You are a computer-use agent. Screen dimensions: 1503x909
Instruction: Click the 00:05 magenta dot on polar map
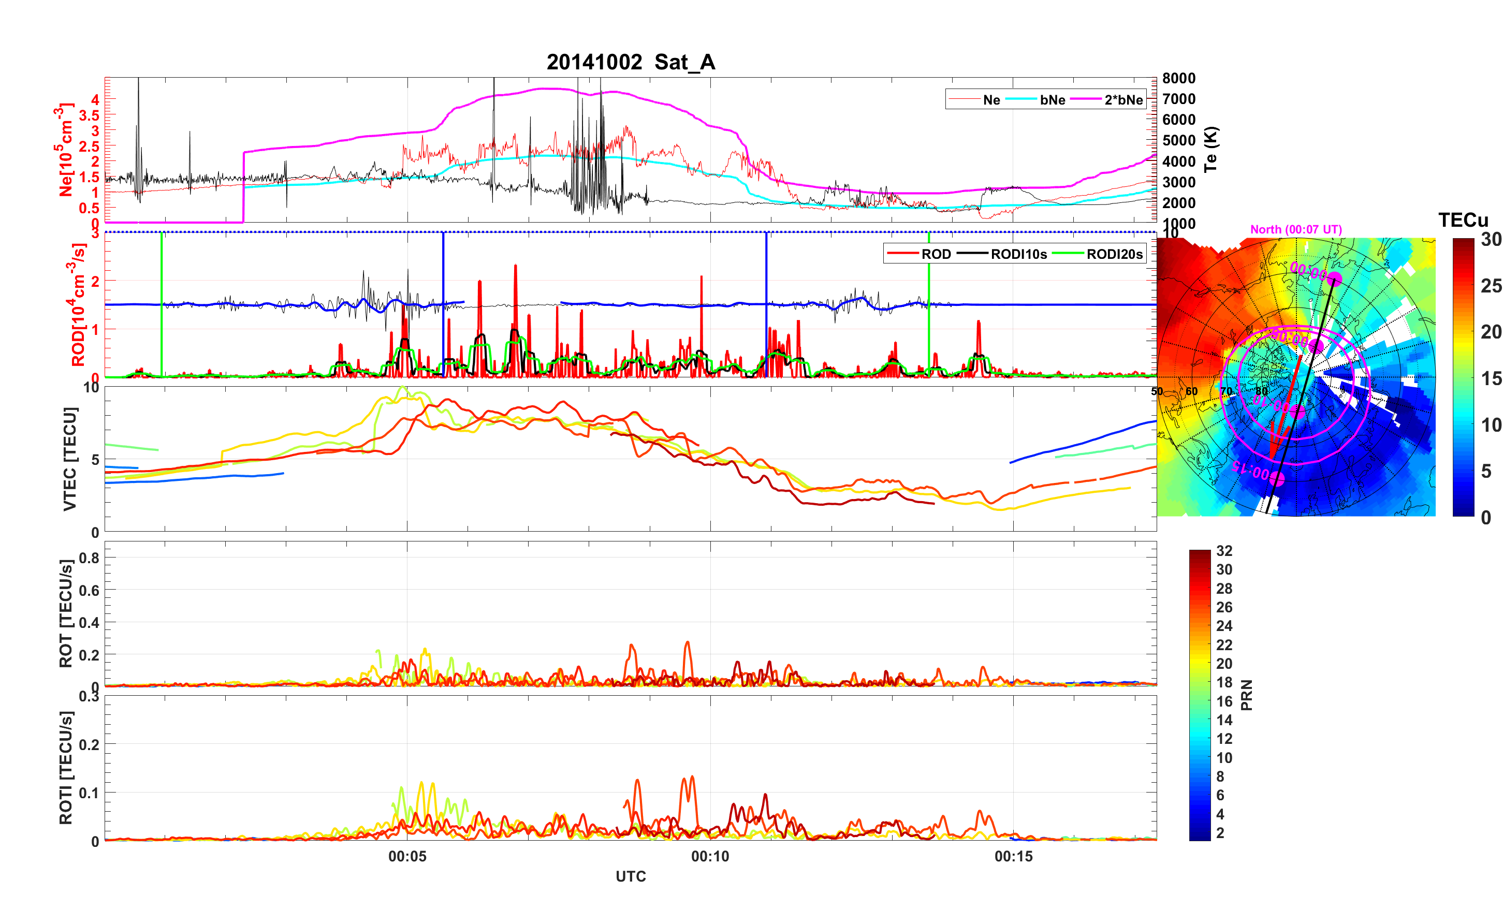click(x=1316, y=346)
